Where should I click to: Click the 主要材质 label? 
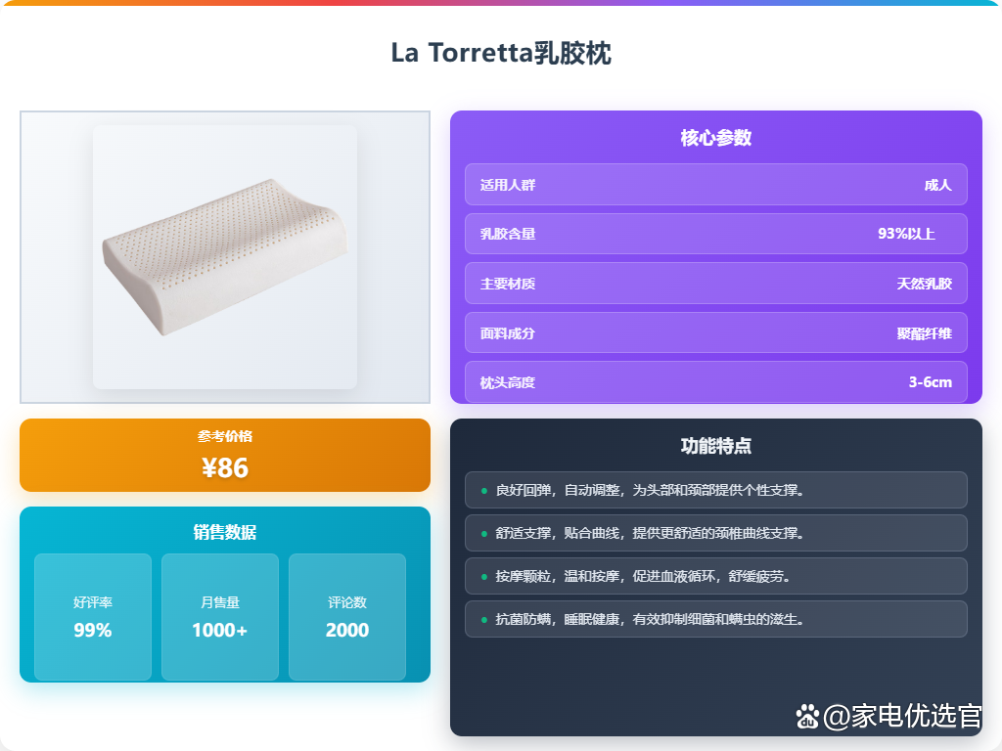[x=508, y=284]
